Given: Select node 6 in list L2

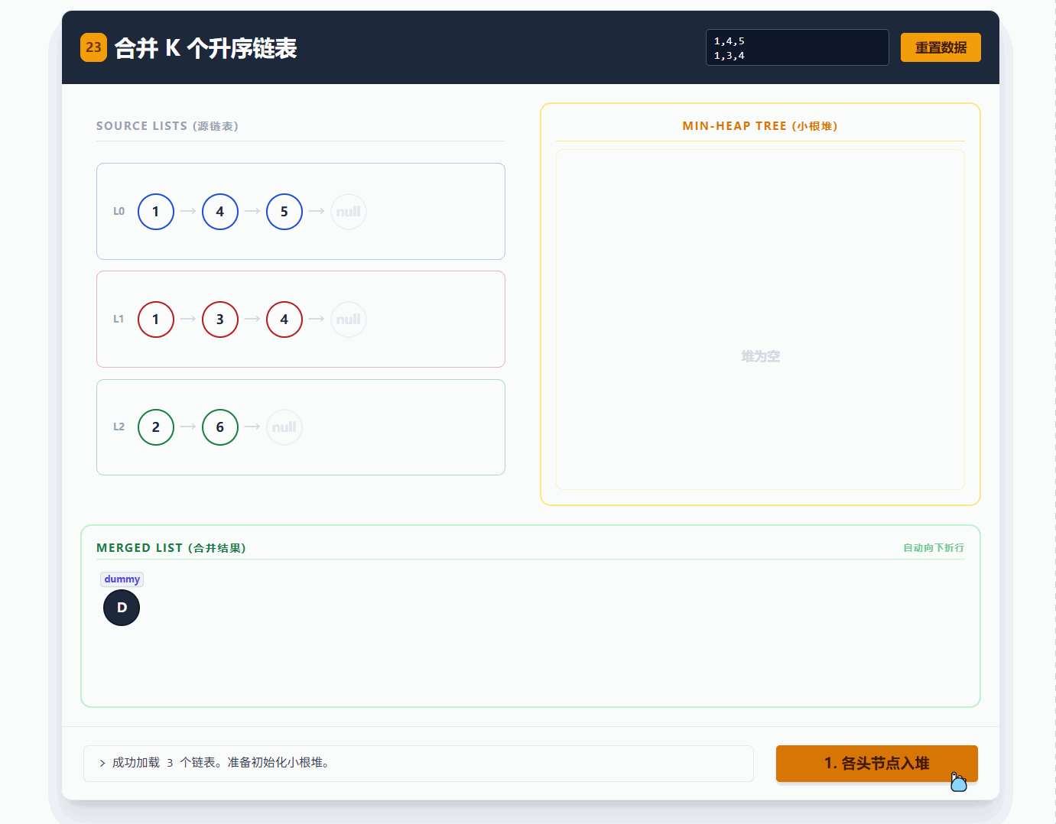Looking at the screenshot, I should click(x=220, y=427).
